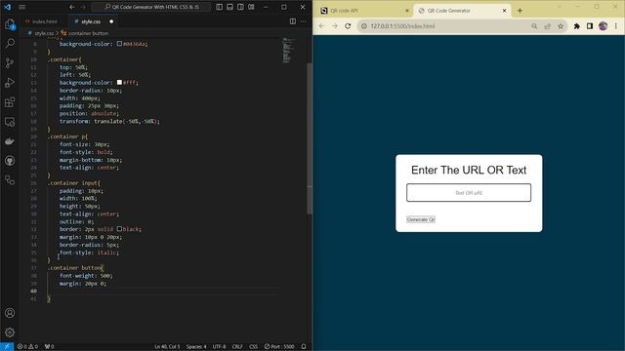
Task: Click the Live Server Port: 5500 status item
Action: [279, 347]
